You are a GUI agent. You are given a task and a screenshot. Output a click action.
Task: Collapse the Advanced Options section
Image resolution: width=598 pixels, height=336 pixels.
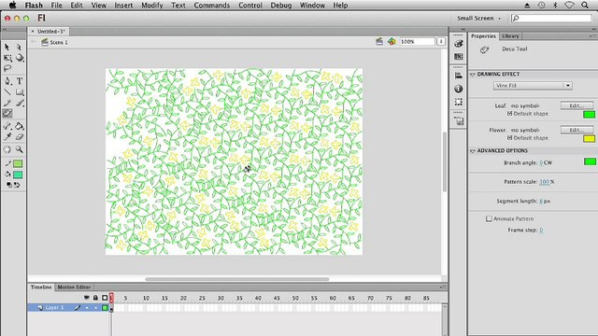click(x=473, y=151)
